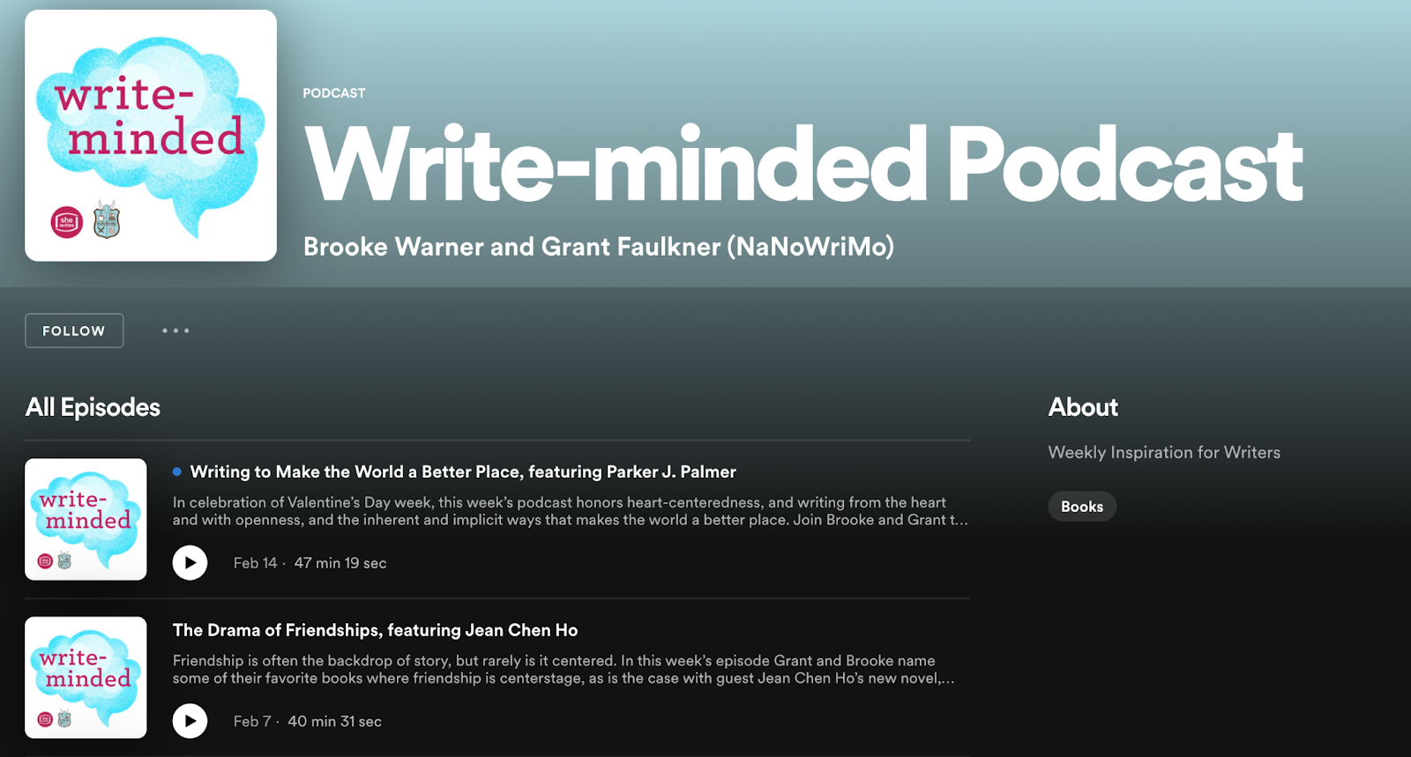Click the blue unplayed dot on first episode

pos(177,471)
